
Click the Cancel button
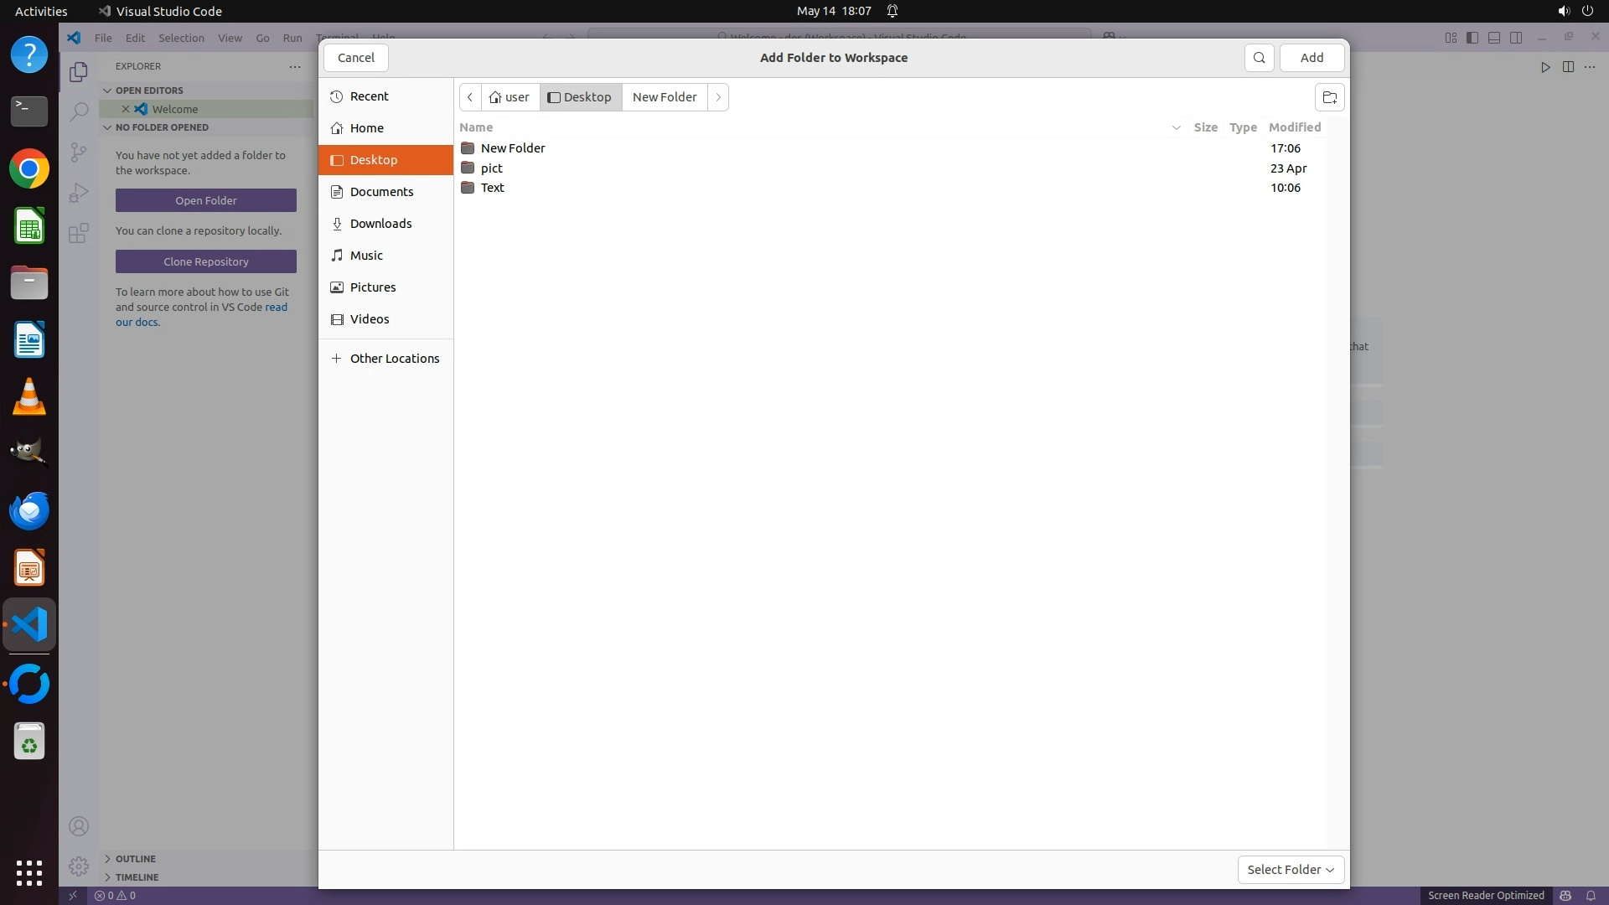(x=356, y=58)
